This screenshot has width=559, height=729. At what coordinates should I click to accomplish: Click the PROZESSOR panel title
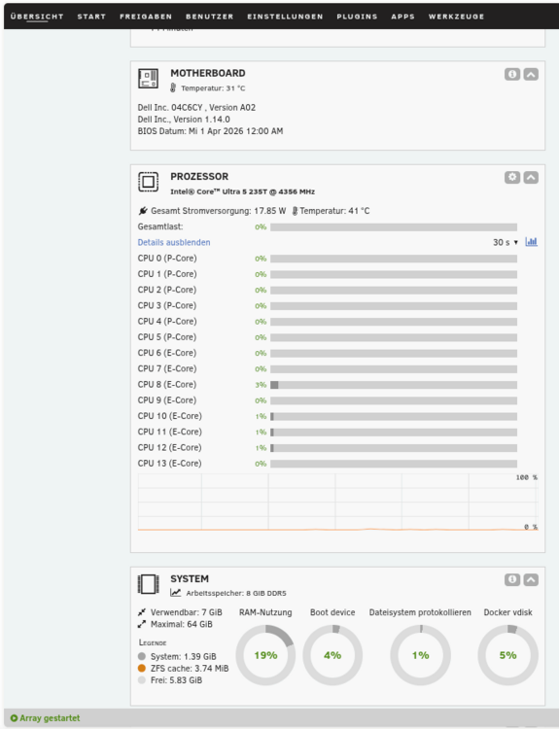199,177
